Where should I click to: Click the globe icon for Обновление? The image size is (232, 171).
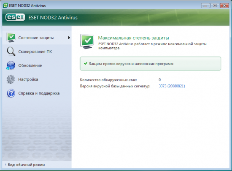tap(11, 65)
